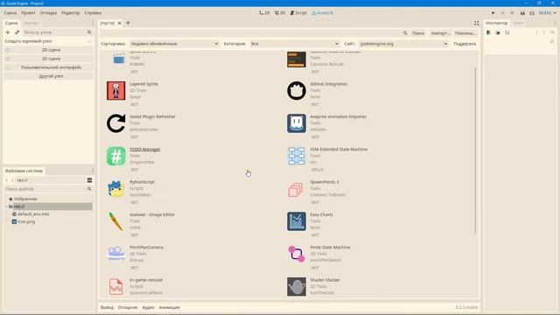Switch to the Импорт dock tab
The image size is (560, 315).
pos(31,23)
